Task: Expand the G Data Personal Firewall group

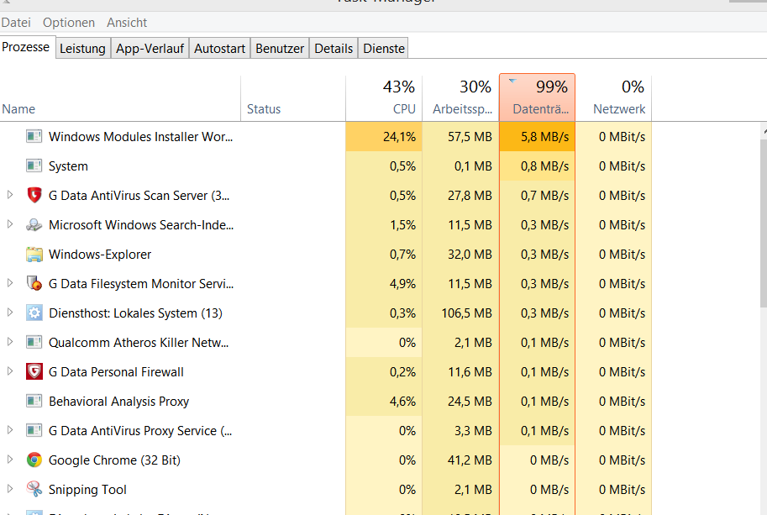Action: (x=10, y=371)
